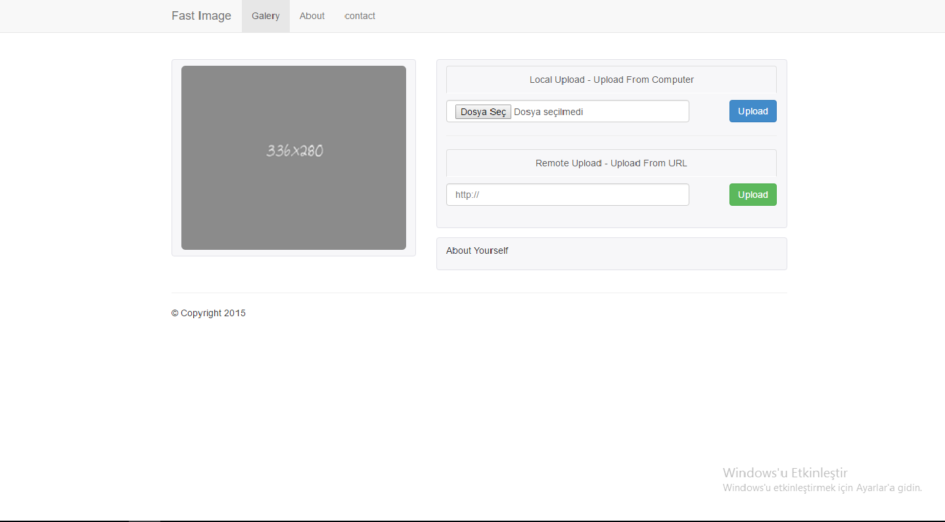Click empty space inside the file input box

click(x=637, y=111)
